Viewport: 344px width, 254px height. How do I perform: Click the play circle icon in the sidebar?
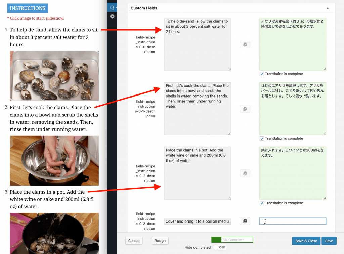click(112, 16)
